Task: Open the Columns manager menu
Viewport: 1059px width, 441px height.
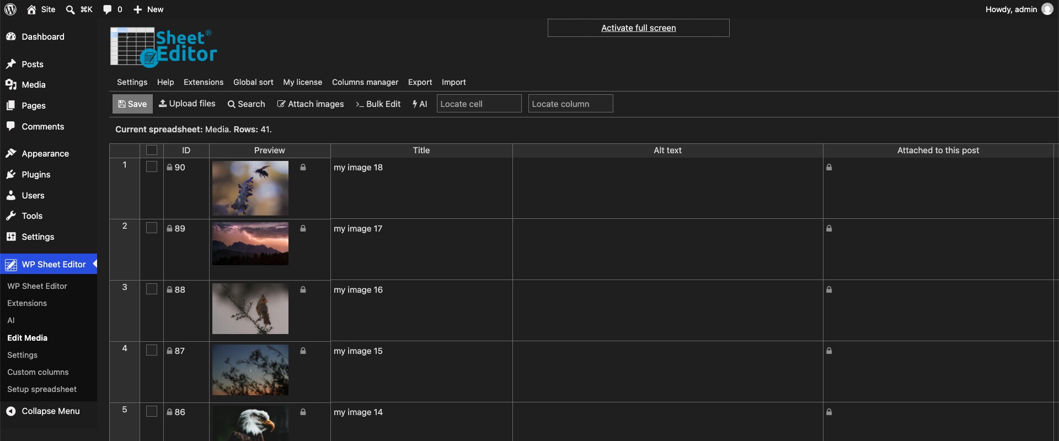Action: pos(365,82)
